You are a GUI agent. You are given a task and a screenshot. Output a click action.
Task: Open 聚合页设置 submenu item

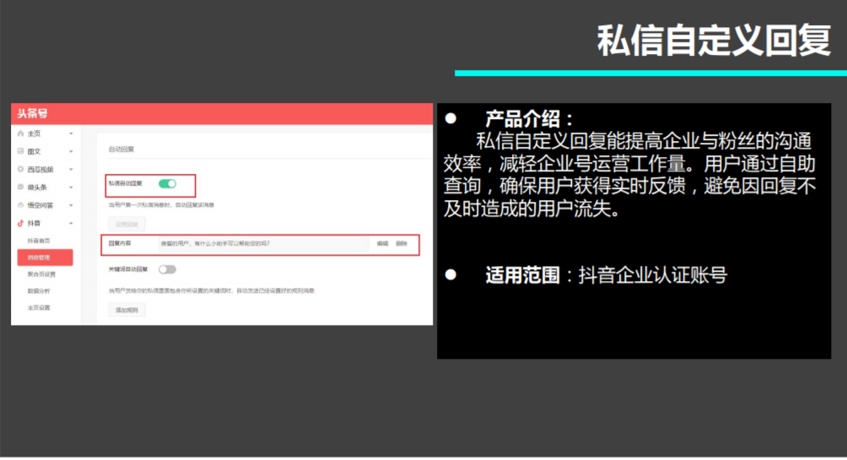(x=41, y=274)
